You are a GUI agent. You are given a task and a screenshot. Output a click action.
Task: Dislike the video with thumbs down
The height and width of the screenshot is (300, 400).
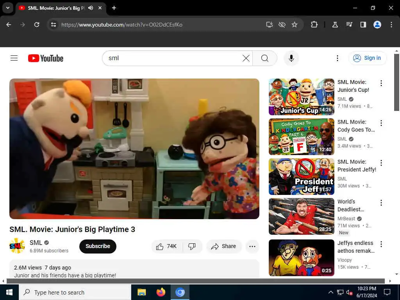pos(192,246)
